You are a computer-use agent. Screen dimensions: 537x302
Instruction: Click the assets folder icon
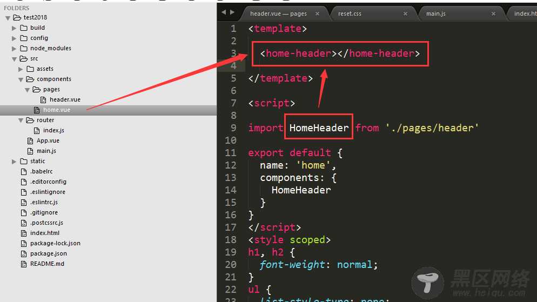(30, 69)
